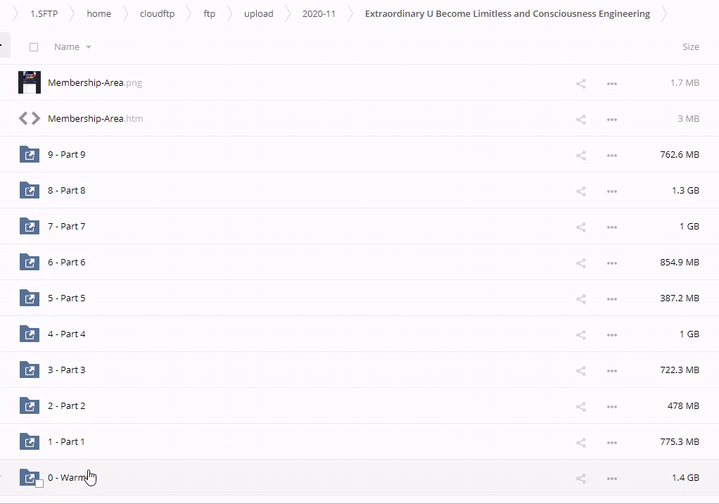Click 1.SFTP root breadcrumb
Viewport: 719px width, 504px height.
coord(44,13)
